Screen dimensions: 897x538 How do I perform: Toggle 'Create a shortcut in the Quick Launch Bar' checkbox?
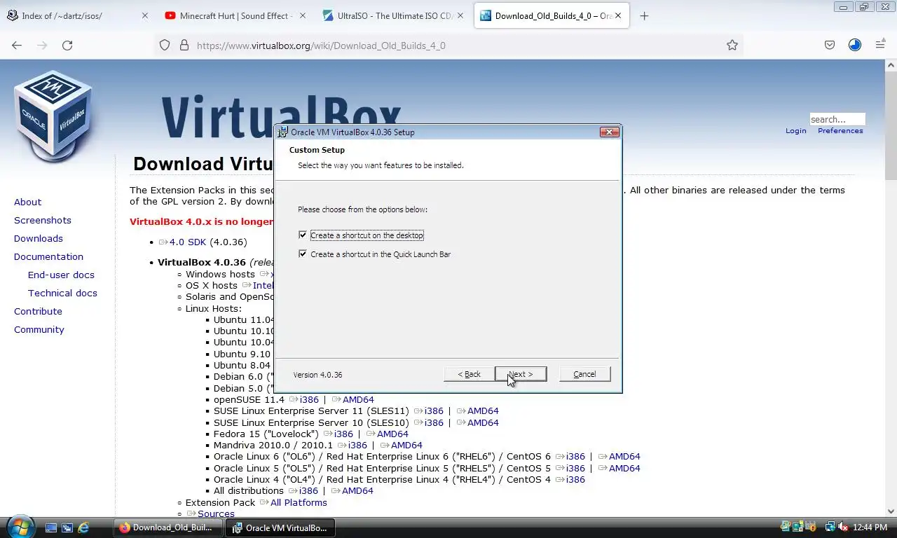303,254
